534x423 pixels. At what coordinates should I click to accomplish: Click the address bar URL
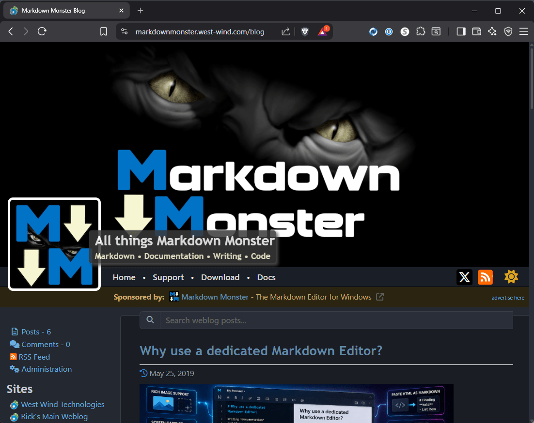(x=200, y=31)
